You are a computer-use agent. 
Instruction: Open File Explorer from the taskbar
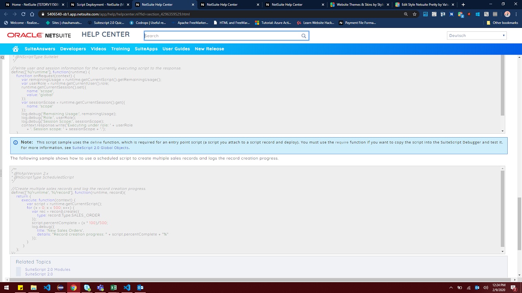(x=34, y=288)
